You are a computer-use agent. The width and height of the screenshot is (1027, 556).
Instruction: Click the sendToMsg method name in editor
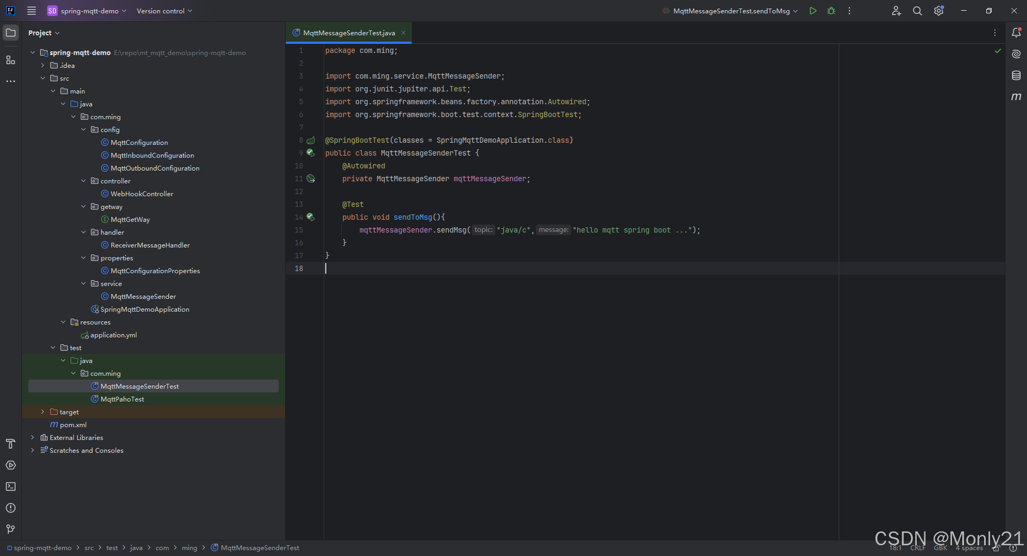[413, 217]
